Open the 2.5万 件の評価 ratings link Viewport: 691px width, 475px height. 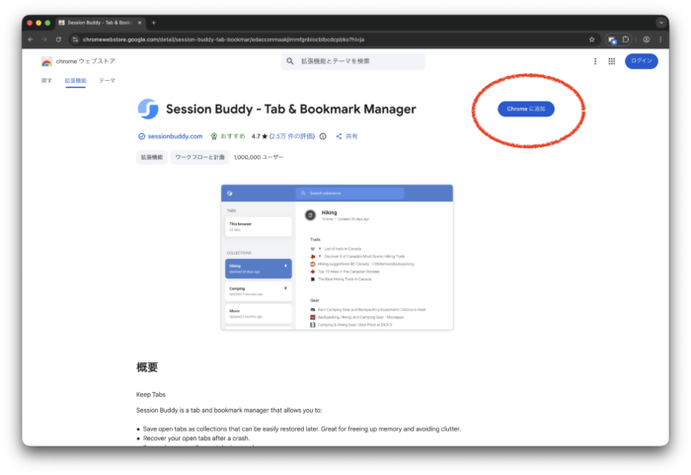click(x=294, y=136)
